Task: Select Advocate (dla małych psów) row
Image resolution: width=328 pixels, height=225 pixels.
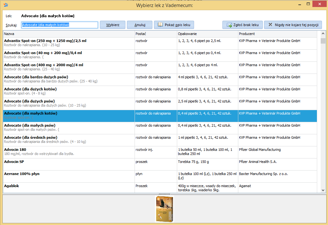Action: point(160,128)
